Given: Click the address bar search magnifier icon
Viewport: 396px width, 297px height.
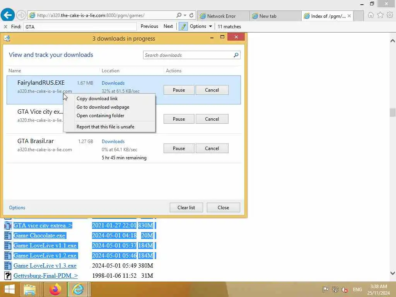Looking at the screenshot, I should pyautogui.click(x=179, y=15).
